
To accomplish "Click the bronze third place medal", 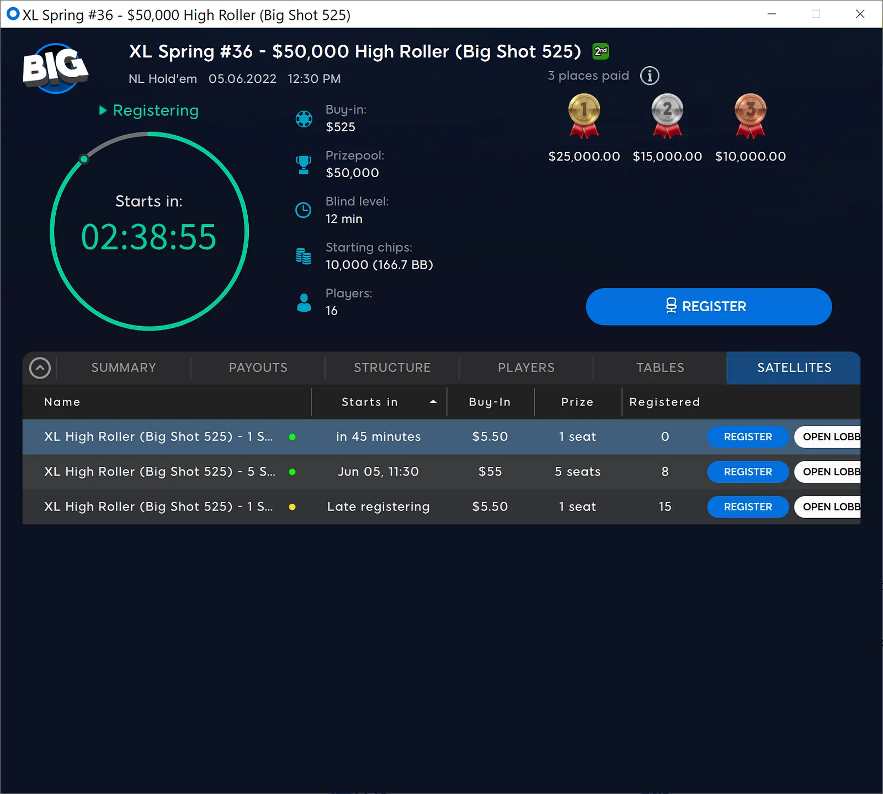I will 750,115.
